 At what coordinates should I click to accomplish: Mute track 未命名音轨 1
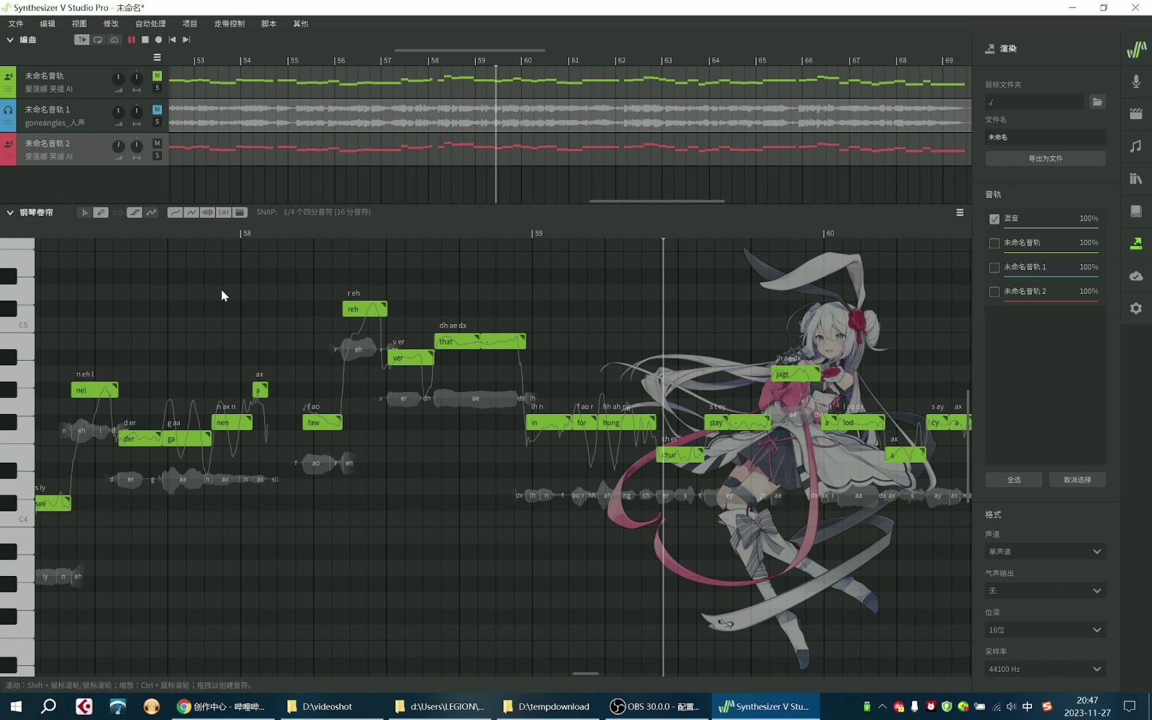(x=157, y=109)
